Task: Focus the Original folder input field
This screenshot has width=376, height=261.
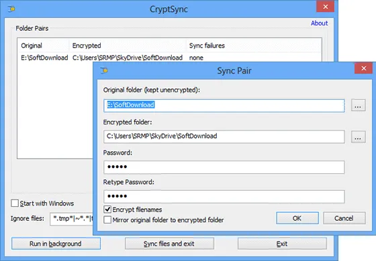Action: point(224,106)
